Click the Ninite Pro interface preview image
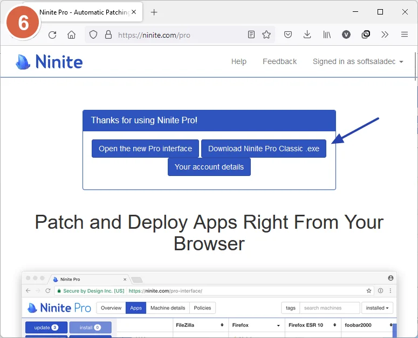418x338 pixels. pyautogui.click(x=209, y=304)
